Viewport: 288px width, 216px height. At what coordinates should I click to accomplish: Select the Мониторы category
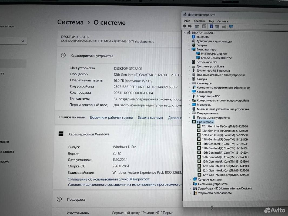204,104
